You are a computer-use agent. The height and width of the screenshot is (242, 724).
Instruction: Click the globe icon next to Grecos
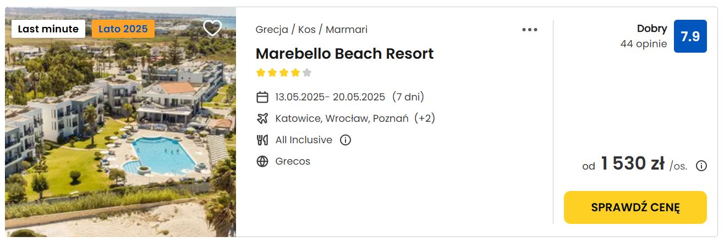[x=262, y=161]
